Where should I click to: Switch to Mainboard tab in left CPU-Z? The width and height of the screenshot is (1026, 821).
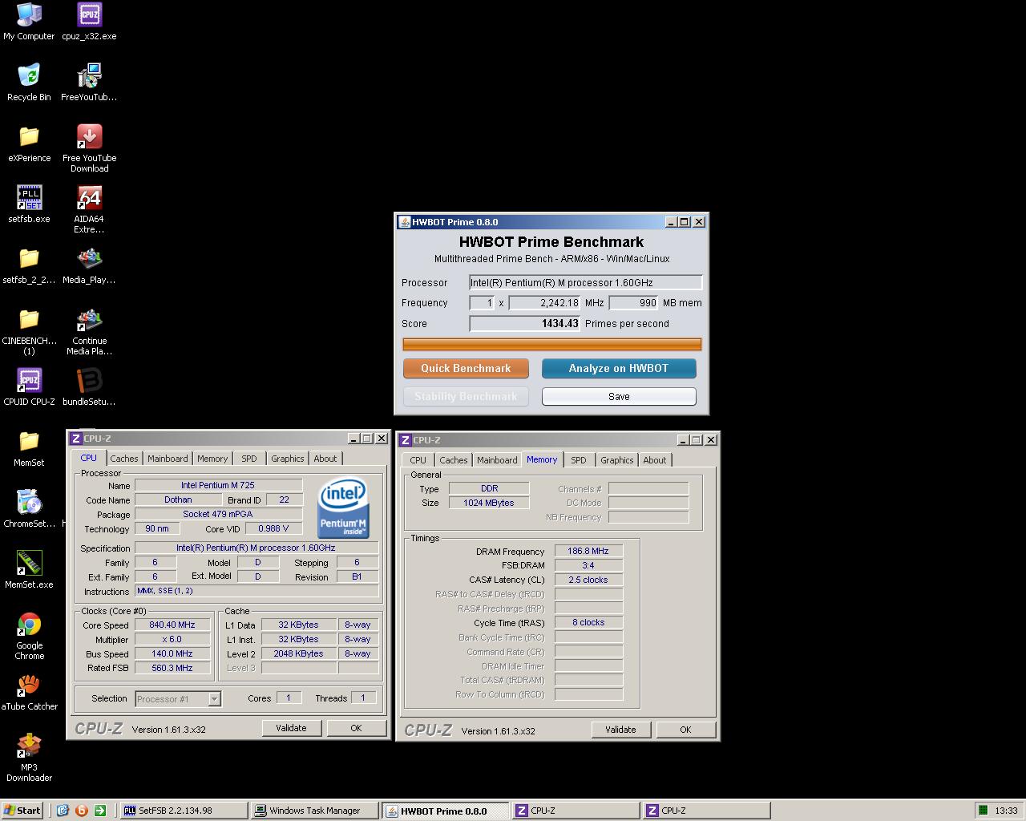(x=168, y=459)
